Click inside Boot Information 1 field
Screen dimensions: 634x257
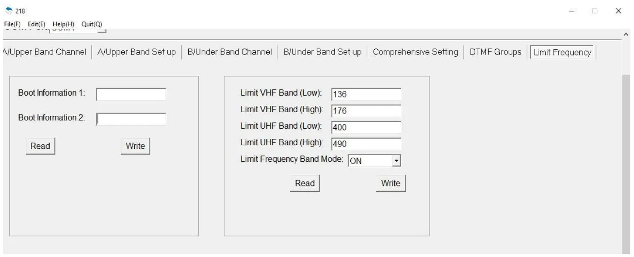(131, 95)
